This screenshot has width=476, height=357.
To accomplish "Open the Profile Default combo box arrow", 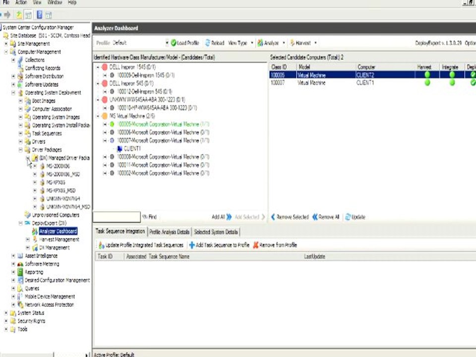I will 167,43.
